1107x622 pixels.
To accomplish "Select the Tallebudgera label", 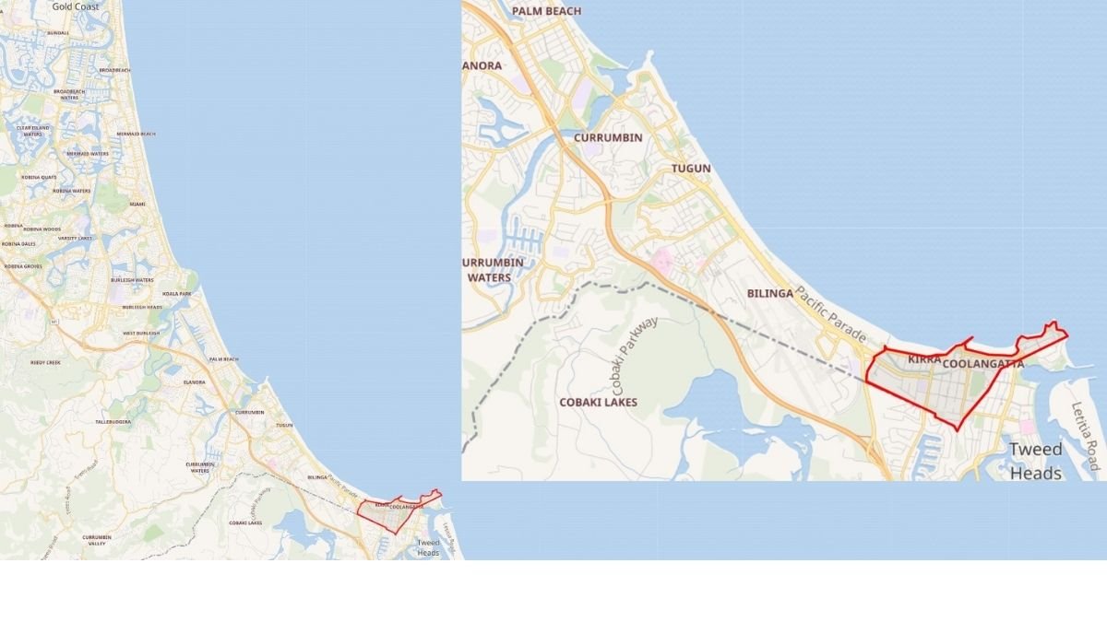I will (x=113, y=421).
